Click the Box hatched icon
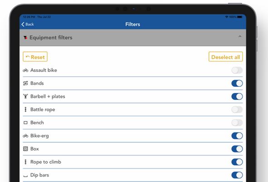Image resolution: width=268 pixels, height=182 pixels. click(x=25, y=149)
